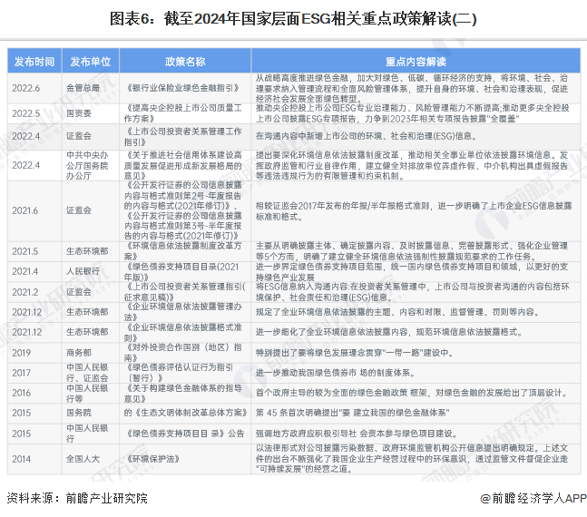Click the interpretation starting '规定了企业环境信息依法披露的主题'

397,312
